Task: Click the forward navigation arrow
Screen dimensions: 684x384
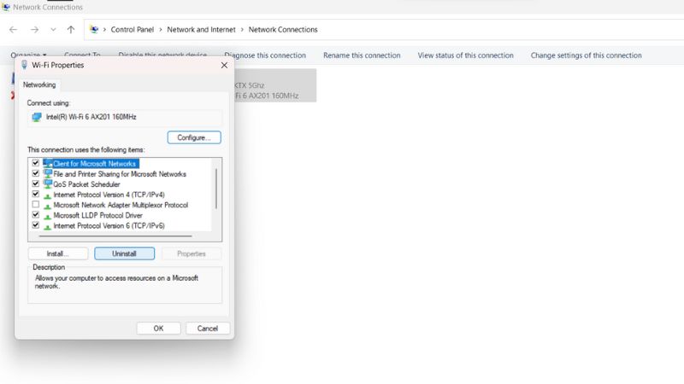Action: click(x=34, y=29)
